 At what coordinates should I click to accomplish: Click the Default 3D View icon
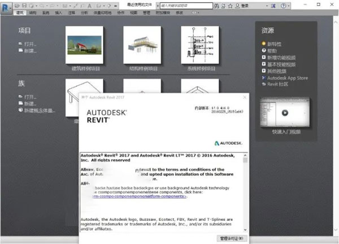click(x=98, y=6)
